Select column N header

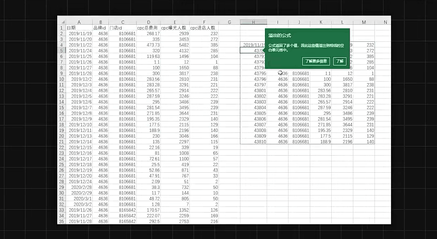(x=385, y=22)
